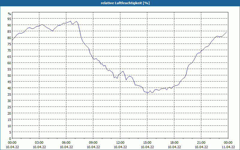240x150 pixels.
Task: Select the y-axis label "20"
Action: pos(10,113)
